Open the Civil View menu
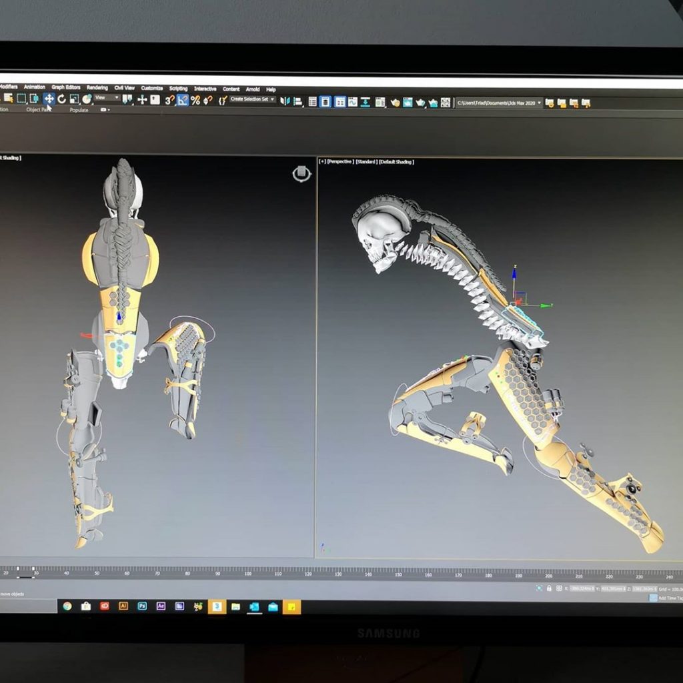The height and width of the screenshot is (683, 683). point(125,88)
